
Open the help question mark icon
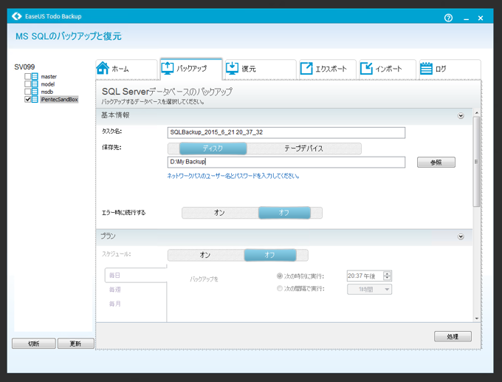point(448,18)
